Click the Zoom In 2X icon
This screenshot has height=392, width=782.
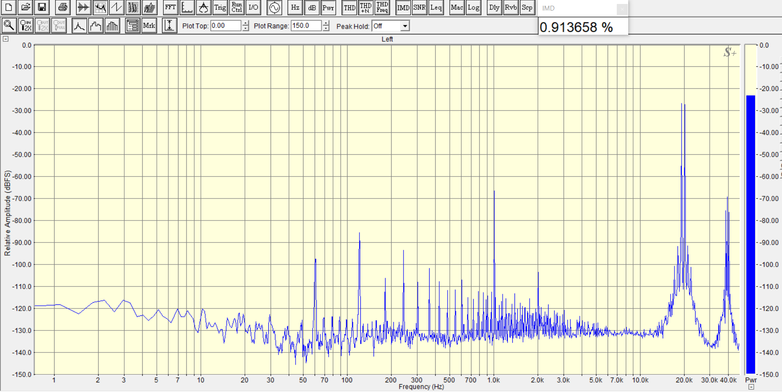26,26
